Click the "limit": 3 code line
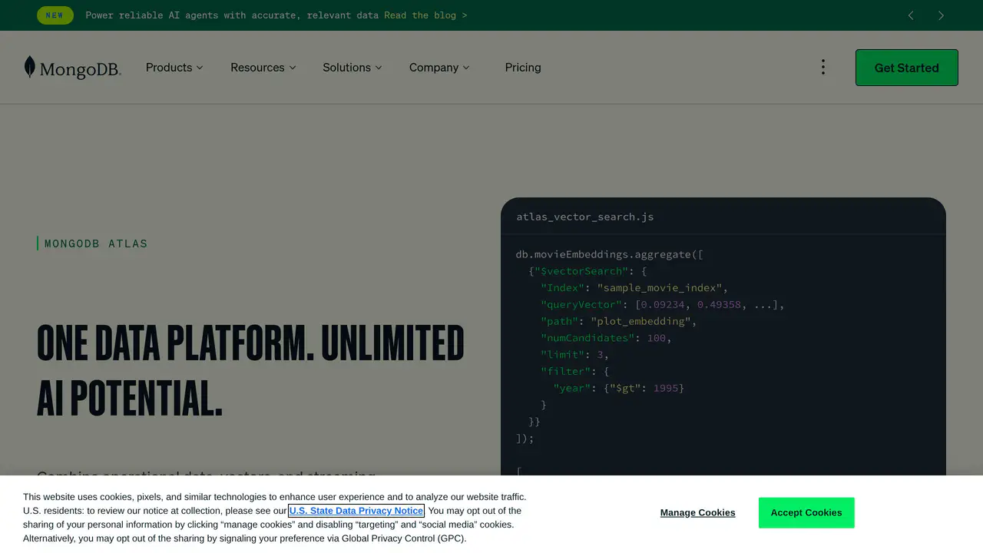Viewport: 983px width, 553px height. coord(575,355)
